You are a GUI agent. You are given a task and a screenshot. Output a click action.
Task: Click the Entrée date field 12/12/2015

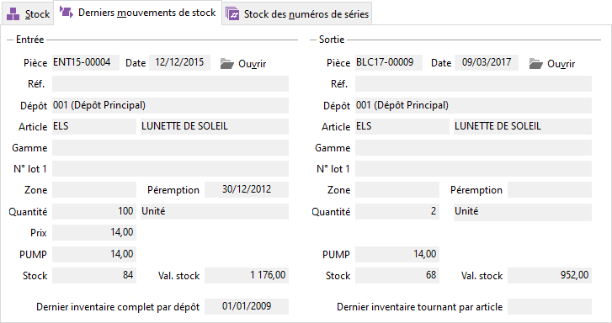[x=179, y=62]
